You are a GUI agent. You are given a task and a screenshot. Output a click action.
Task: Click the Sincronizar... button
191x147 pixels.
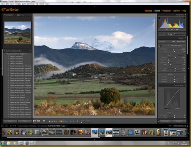tap(166, 121)
